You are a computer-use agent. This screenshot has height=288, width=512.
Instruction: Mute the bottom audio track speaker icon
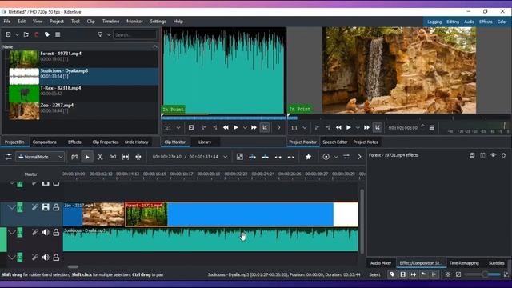[46, 258]
